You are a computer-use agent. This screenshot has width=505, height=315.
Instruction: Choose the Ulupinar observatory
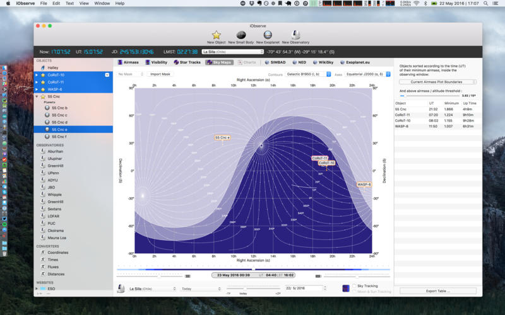click(x=73, y=159)
